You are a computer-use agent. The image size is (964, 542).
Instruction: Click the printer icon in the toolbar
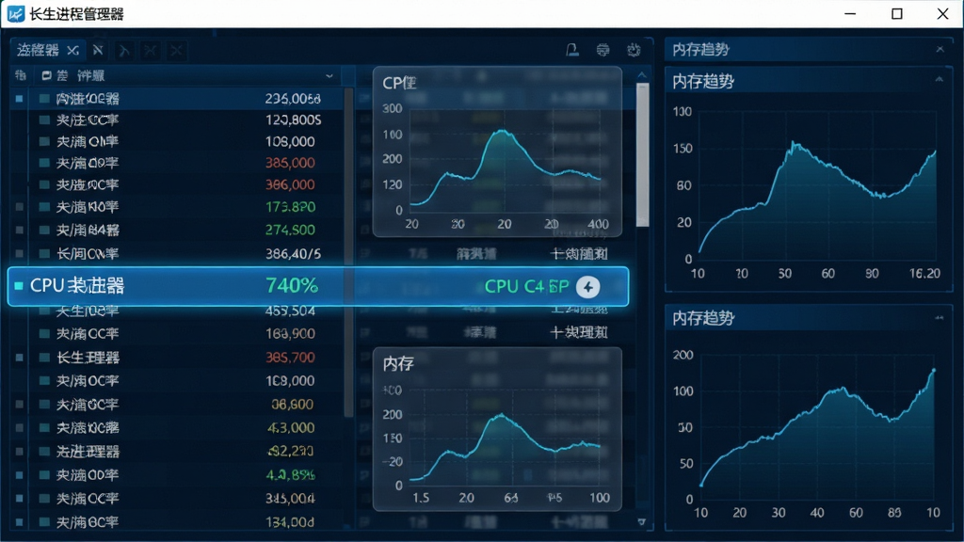pos(603,51)
